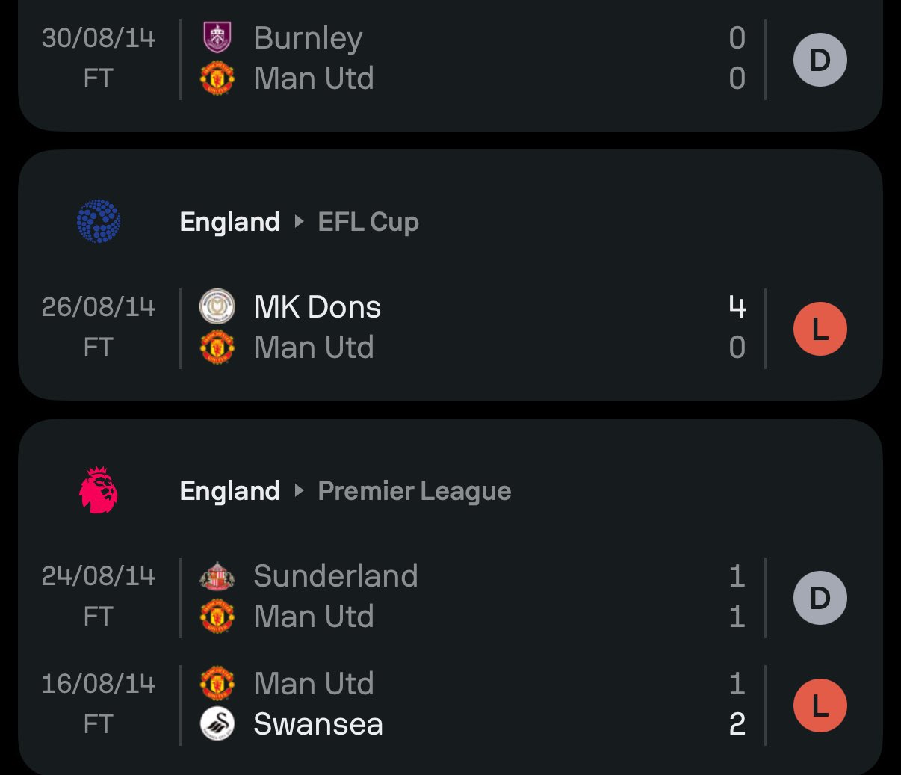Image resolution: width=901 pixels, height=775 pixels.
Task: Open the EFL Cup competition logo
Action: [99, 221]
